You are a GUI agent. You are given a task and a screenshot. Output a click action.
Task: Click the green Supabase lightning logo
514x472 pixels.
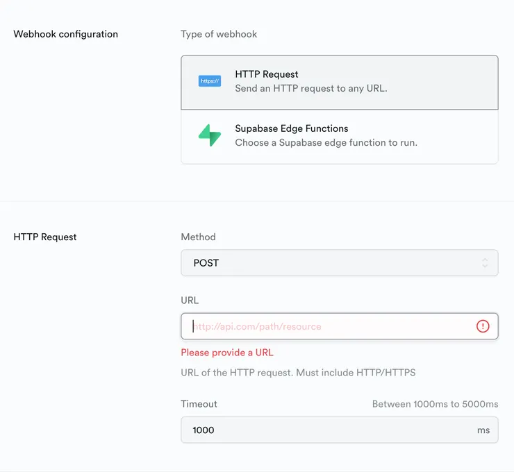[x=209, y=135]
